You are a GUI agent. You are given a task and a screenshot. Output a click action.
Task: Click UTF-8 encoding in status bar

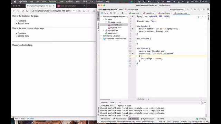169,122
